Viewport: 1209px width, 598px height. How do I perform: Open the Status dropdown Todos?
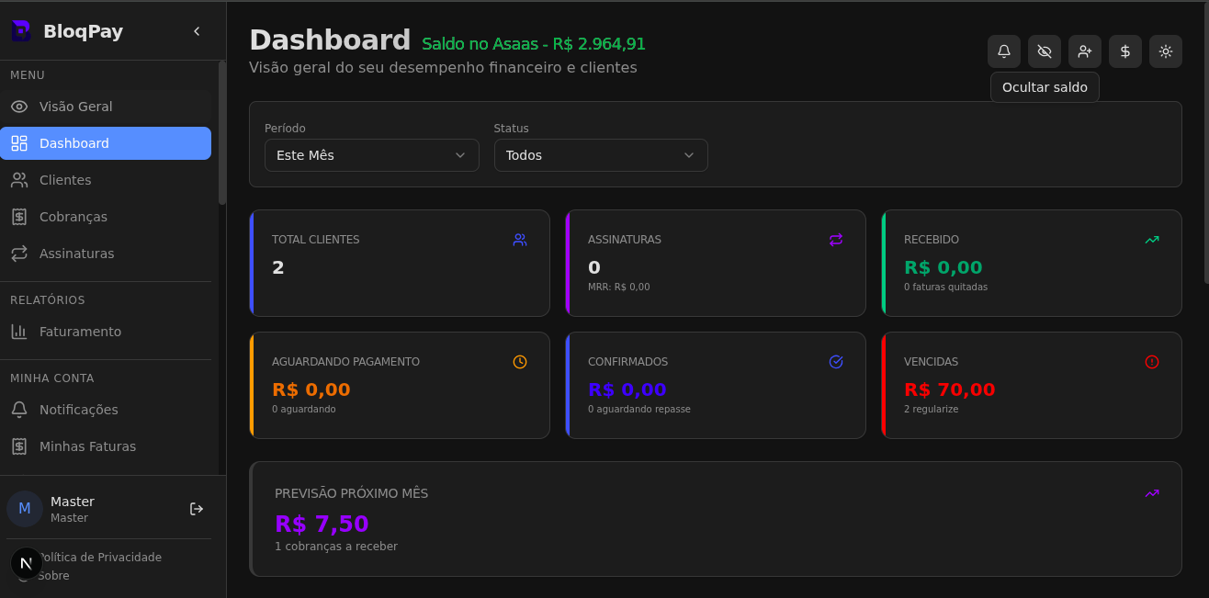point(601,155)
